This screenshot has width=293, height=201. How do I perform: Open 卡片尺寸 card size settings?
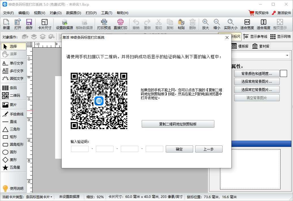click(44, 24)
